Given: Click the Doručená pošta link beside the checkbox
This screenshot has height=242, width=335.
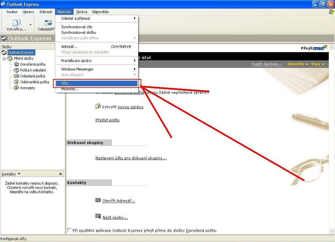Looking at the screenshot, I should pyautogui.click(x=201, y=231).
